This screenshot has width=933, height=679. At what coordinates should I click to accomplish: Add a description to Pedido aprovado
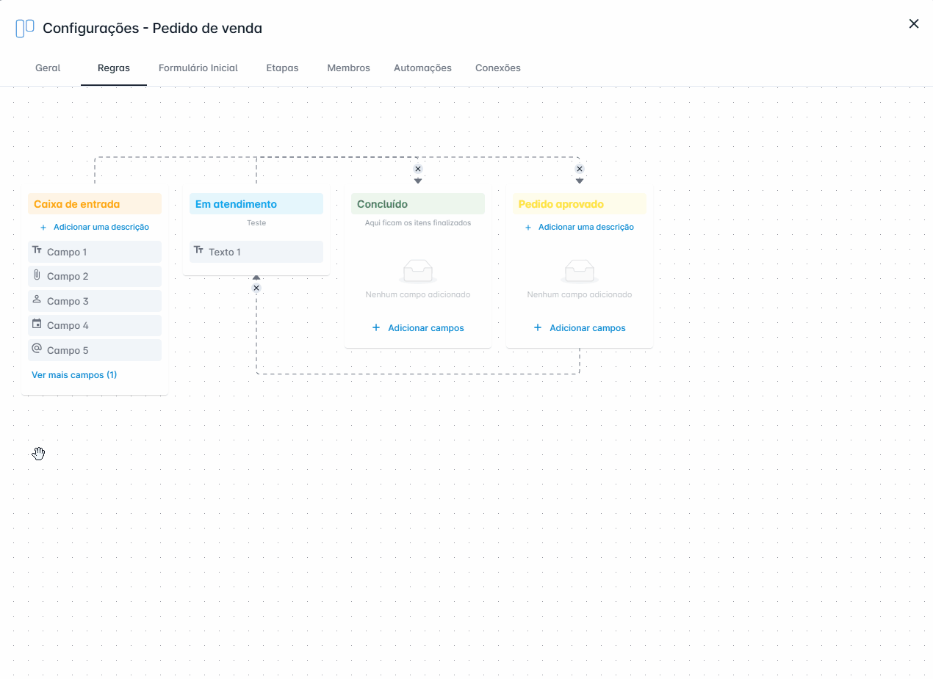[580, 227]
